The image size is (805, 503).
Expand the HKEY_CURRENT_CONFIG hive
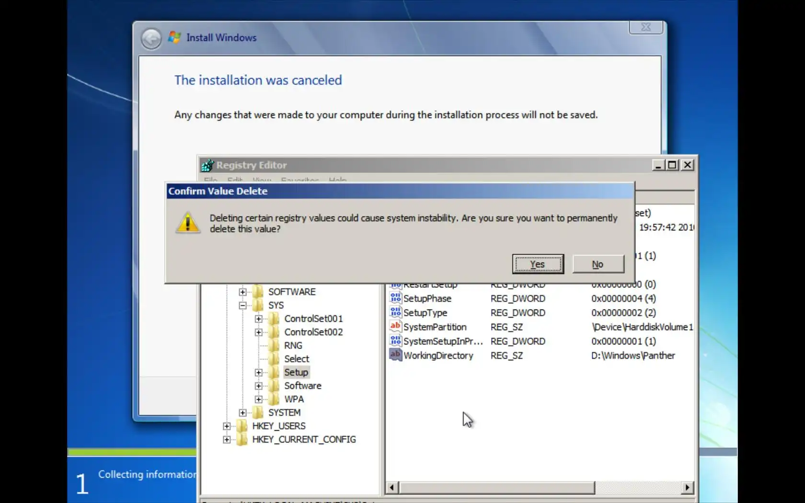click(x=227, y=439)
